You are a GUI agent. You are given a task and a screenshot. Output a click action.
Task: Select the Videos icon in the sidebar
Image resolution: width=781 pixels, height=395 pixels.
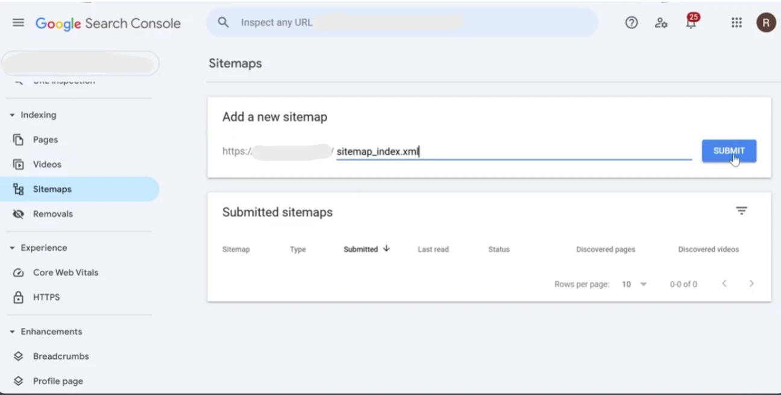tap(18, 164)
